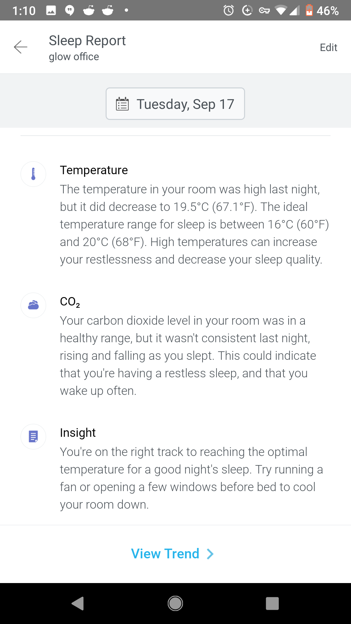Image resolution: width=351 pixels, height=624 pixels.
Task: Tap the Temperature thermometer icon
Action: tap(33, 174)
